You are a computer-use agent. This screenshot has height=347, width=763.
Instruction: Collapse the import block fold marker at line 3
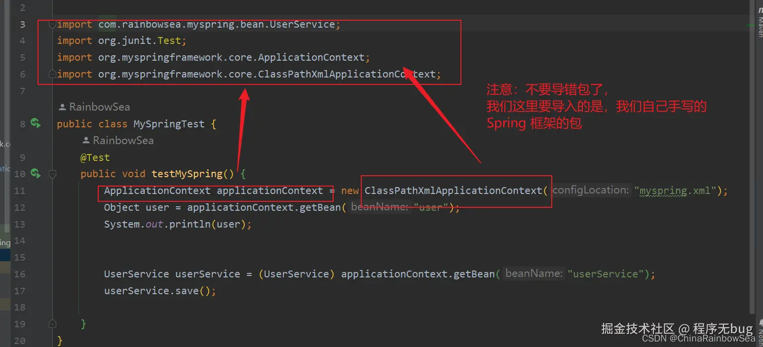52,25
